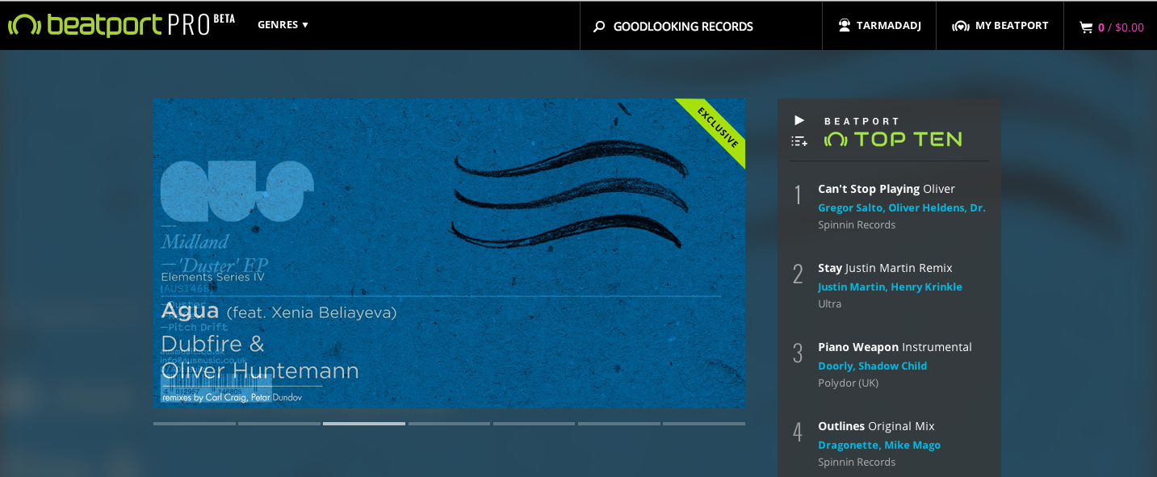The height and width of the screenshot is (477, 1157).
Task: Click rank number 3 in Top Ten
Action: pos(799,354)
